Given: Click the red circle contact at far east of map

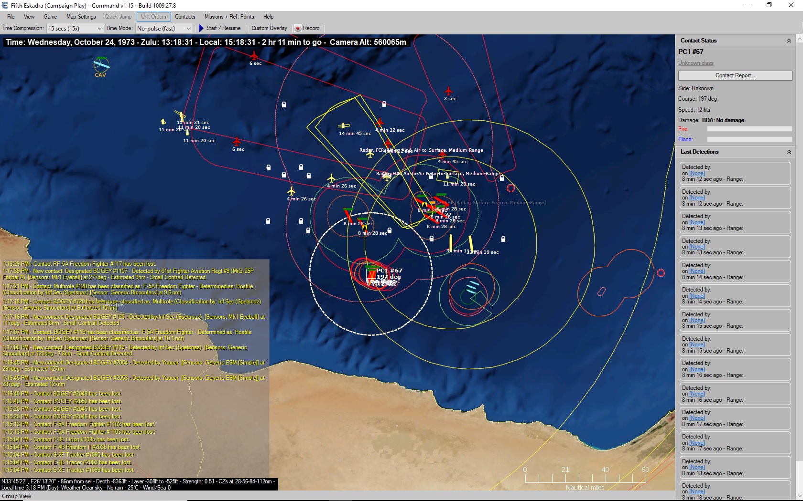Looking at the screenshot, I should pos(661,273).
